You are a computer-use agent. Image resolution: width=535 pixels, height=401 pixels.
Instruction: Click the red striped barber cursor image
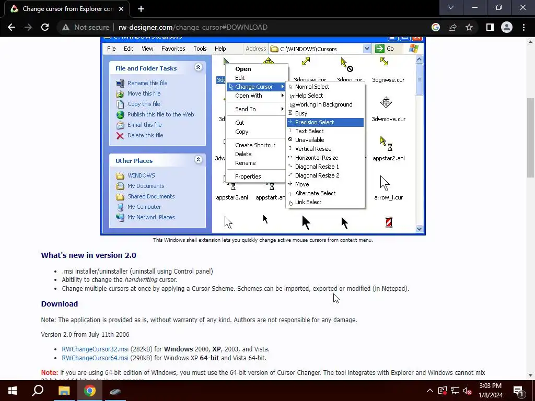point(389,222)
